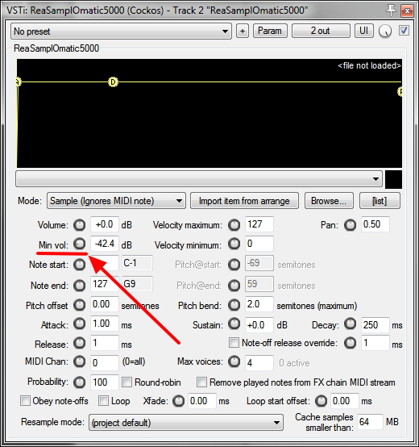Click the Note end knob
Image resolution: width=419 pixels, height=447 pixels.
[x=80, y=285]
